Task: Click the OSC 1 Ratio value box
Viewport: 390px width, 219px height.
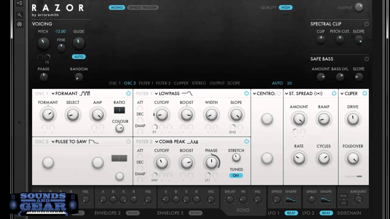Action: pyautogui.click(x=119, y=110)
